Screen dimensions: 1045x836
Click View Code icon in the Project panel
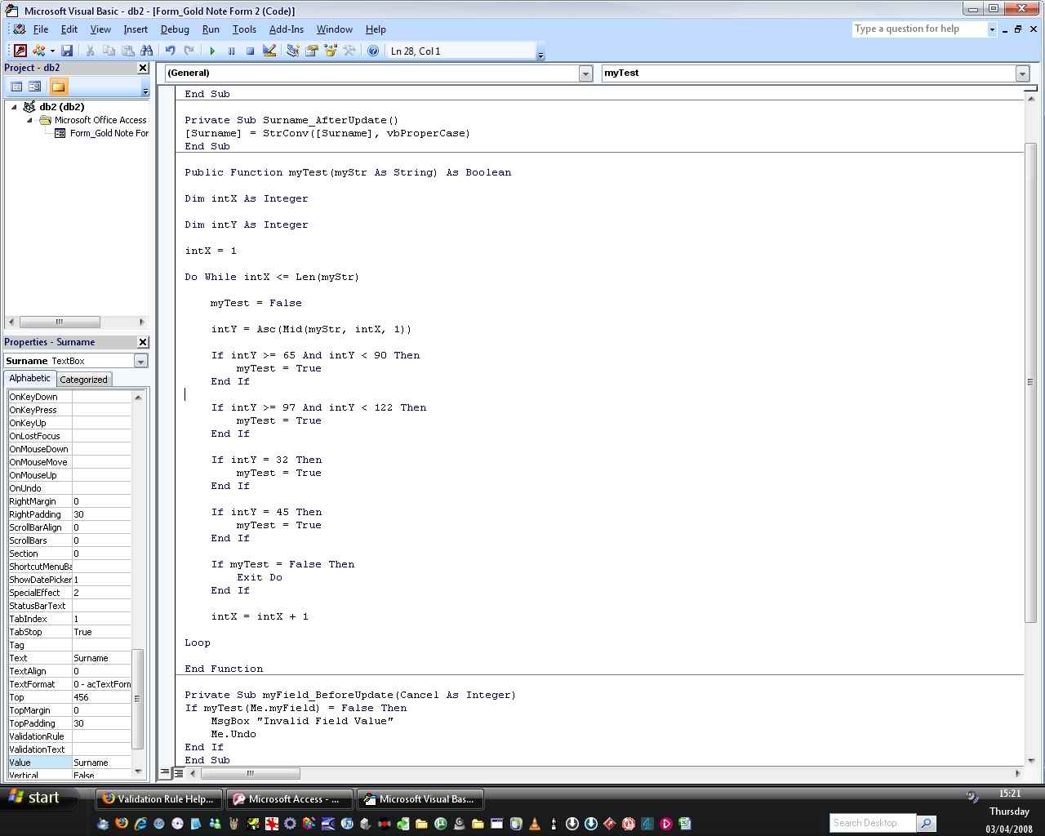[16, 87]
